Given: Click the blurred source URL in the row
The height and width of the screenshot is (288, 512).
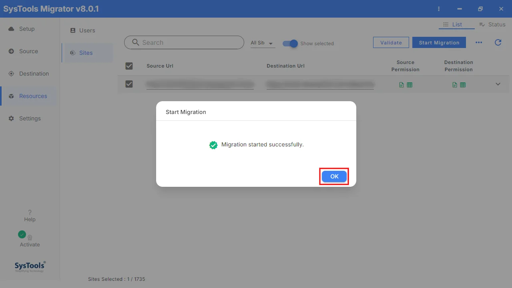Looking at the screenshot, I should 200,84.
